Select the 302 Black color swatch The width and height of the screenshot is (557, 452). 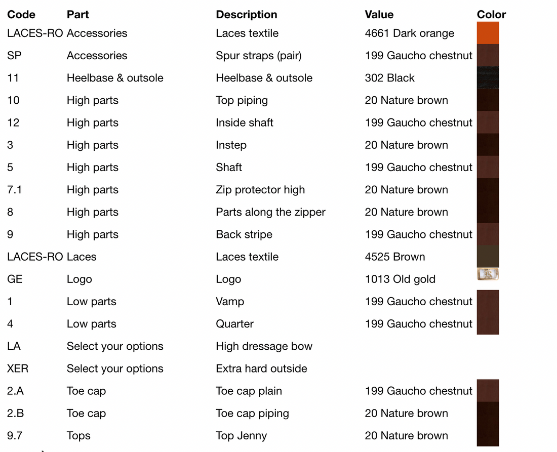click(x=488, y=78)
